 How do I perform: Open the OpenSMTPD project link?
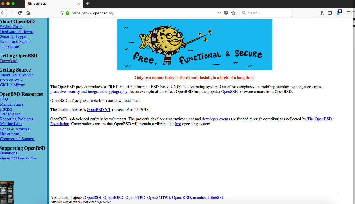click(159, 198)
